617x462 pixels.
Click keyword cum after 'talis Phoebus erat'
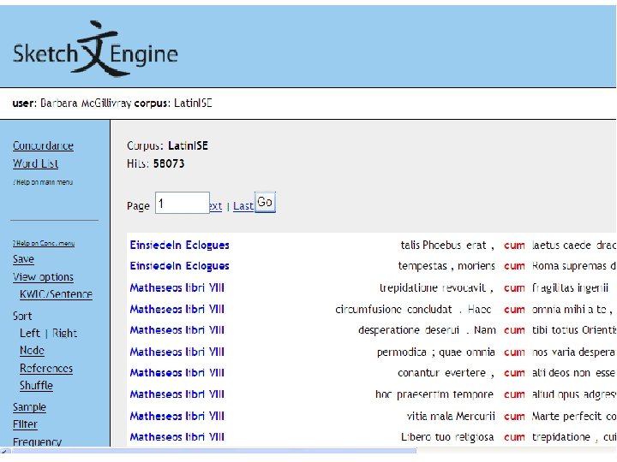[x=514, y=246]
